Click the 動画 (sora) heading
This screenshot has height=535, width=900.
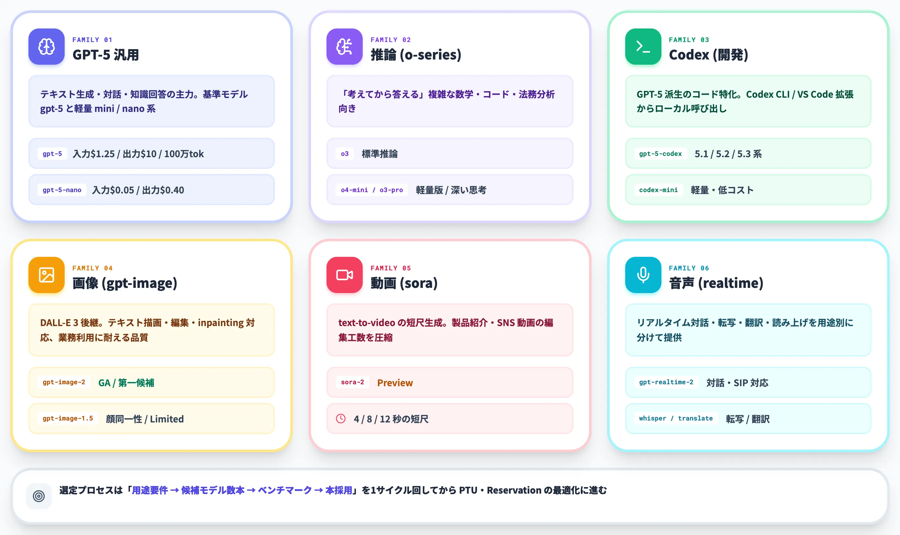click(404, 283)
